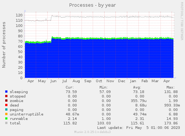Click the 100 y-axis tick label

19,26
